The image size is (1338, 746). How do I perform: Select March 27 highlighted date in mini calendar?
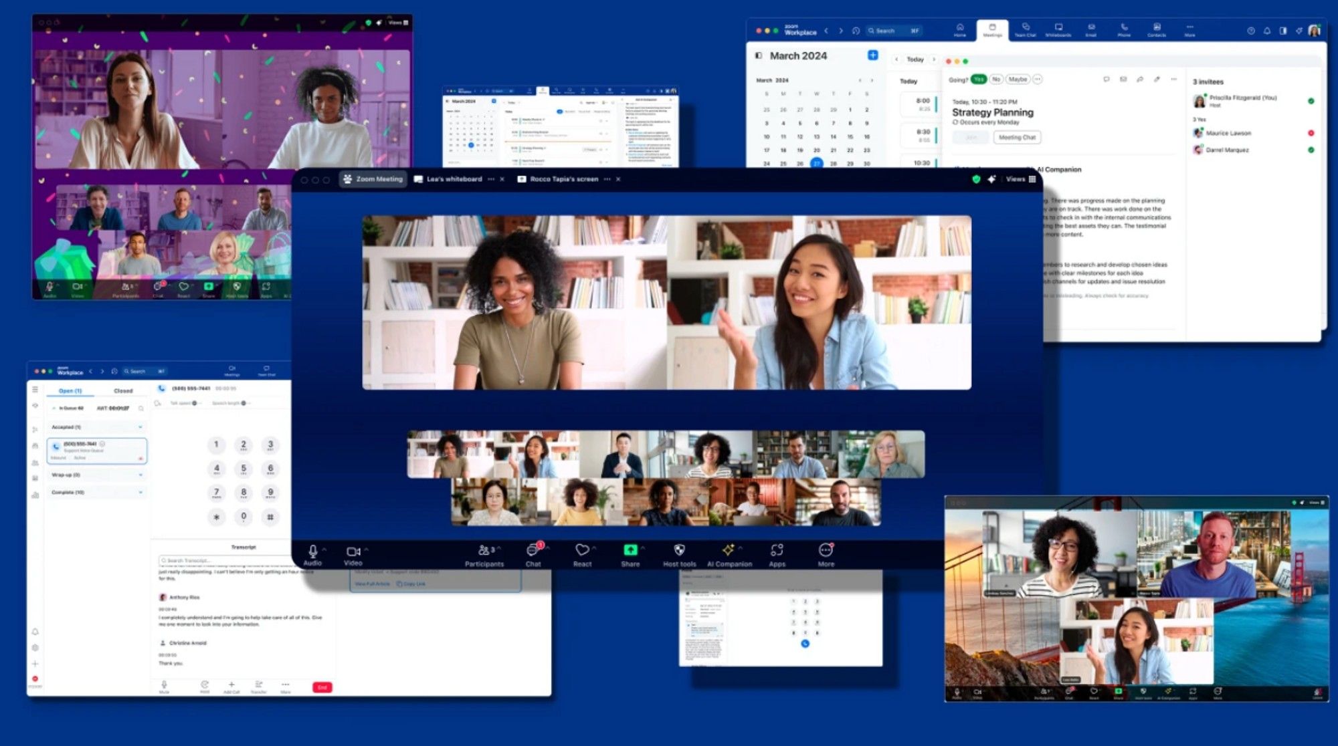[x=816, y=164]
